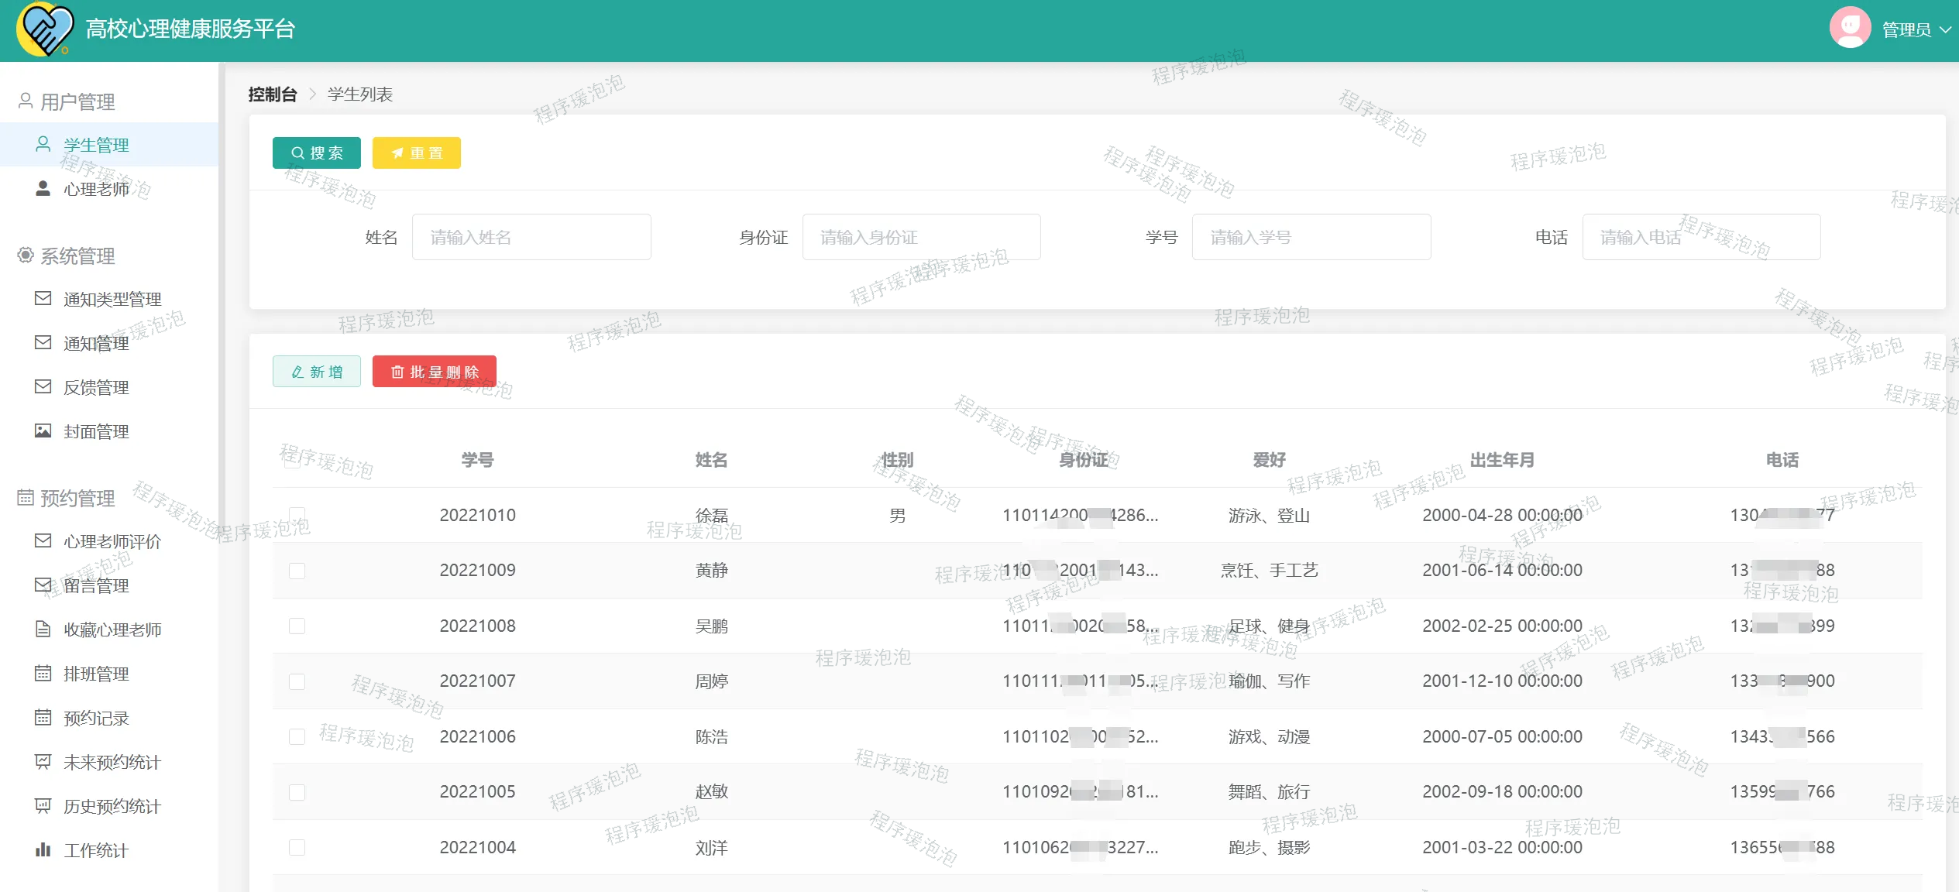Click the 心理老师 person icon in sidebar
This screenshot has width=1959, height=892.
(x=43, y=188)
